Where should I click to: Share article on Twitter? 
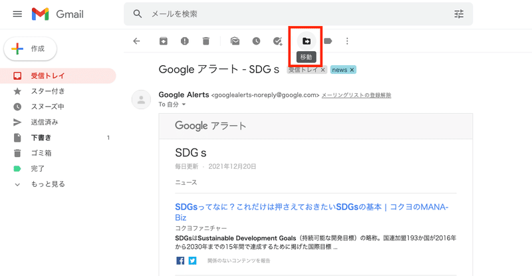pos(192,261)
